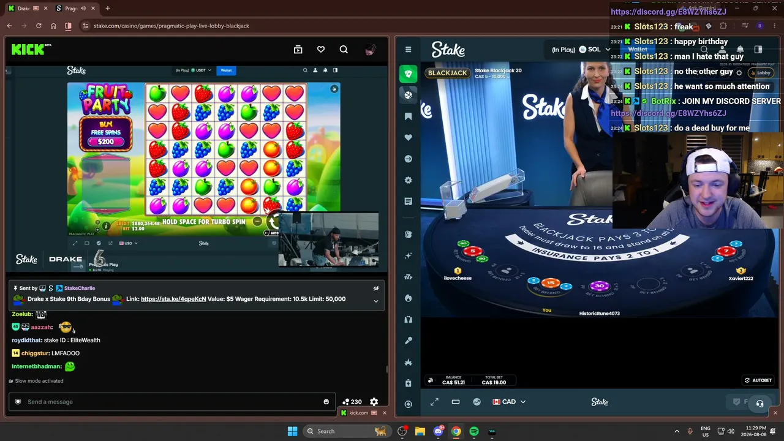This screenshot has width=784, height=441.
Task: Open the Kick profile avatar menu
Action: (370, 50)
